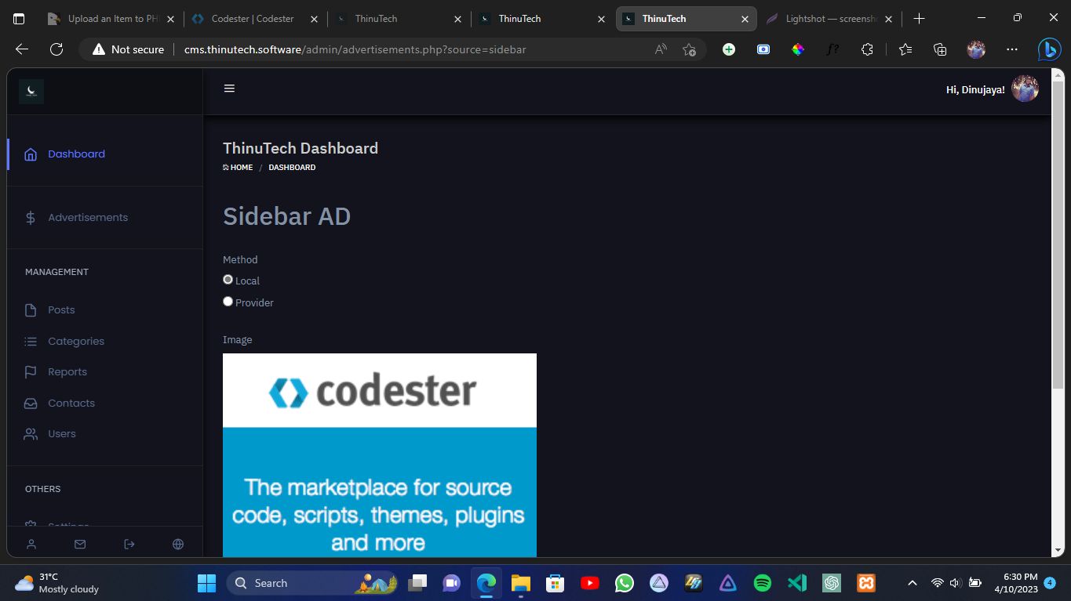Open the Edge Settings and more menu
This screenshot has height=601, width=1071.
[1012, 49]
